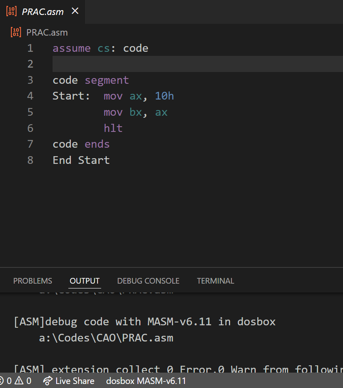Click line number 8 in gutter
343x388 pixels.
coord(30,160)
